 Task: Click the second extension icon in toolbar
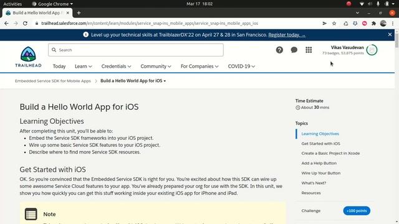pyautogui.click(x=355, y=24)
